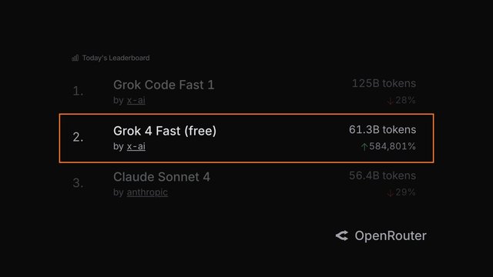493x277 pixels.
Task: Open the anthropic link under Claude Sonnet 4
Action: pyautogui.click(x=147, y=192)
